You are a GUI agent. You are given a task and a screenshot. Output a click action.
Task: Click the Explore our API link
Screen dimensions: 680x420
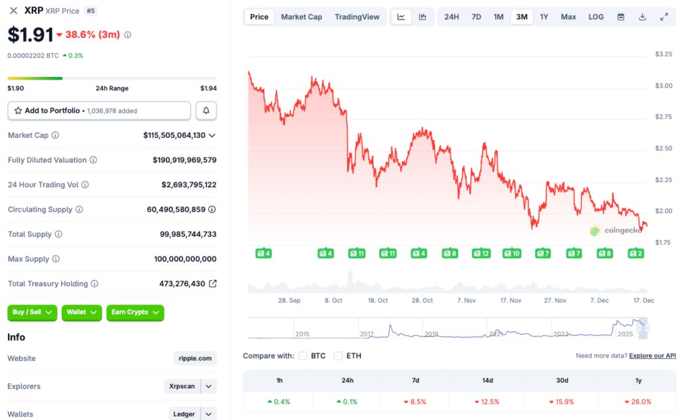click(652, 356)
